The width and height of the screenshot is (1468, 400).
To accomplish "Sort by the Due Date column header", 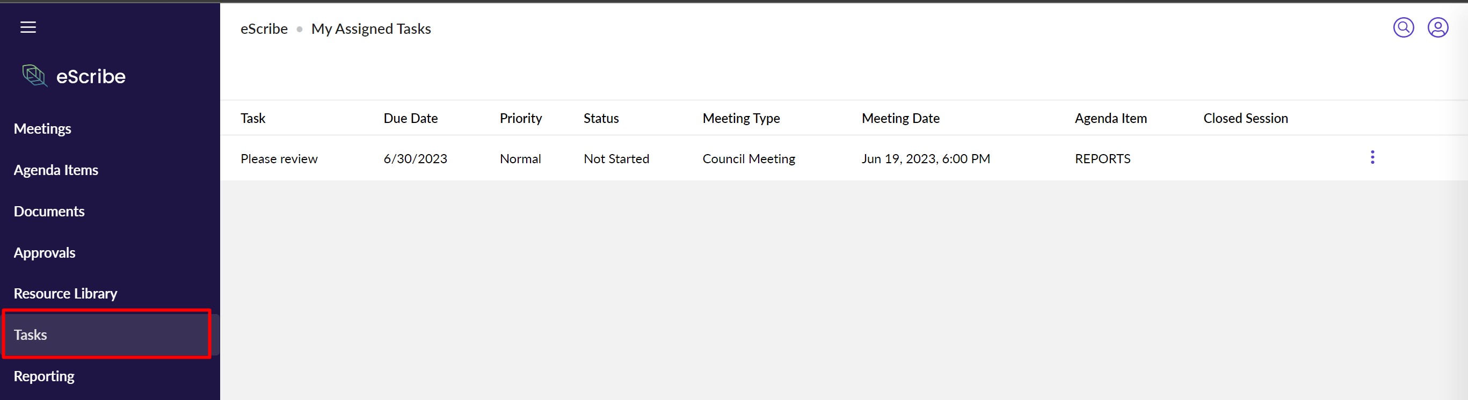I will [x=410, y=119].
